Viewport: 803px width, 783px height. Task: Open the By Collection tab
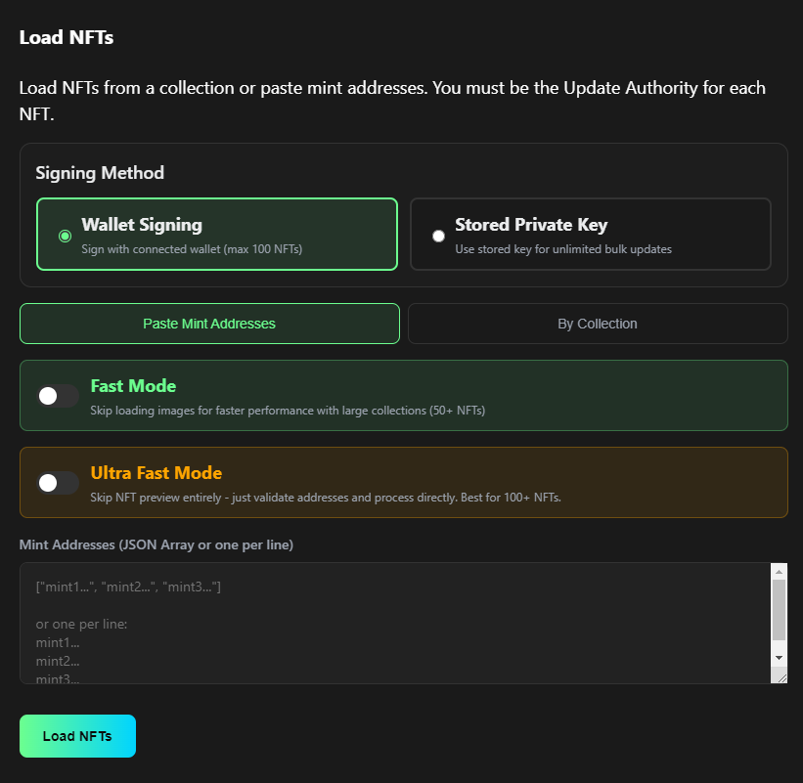coord(597,324)
